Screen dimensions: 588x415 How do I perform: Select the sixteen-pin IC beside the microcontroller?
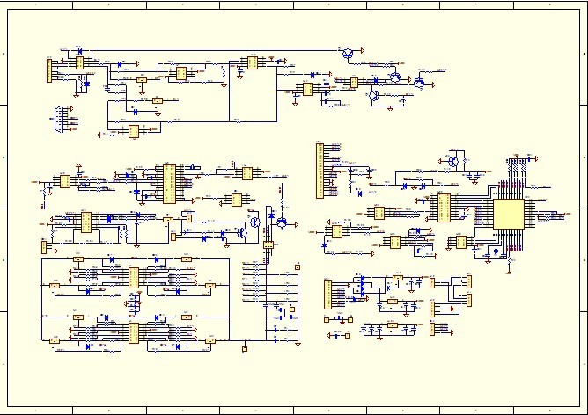[444, 207]
